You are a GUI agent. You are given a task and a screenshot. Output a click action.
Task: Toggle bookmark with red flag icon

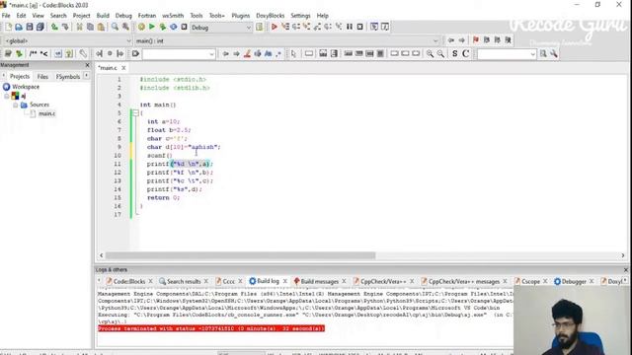[476, 40]
